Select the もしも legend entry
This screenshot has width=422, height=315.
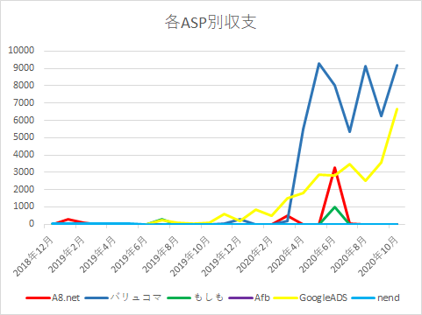coord(196,297)
